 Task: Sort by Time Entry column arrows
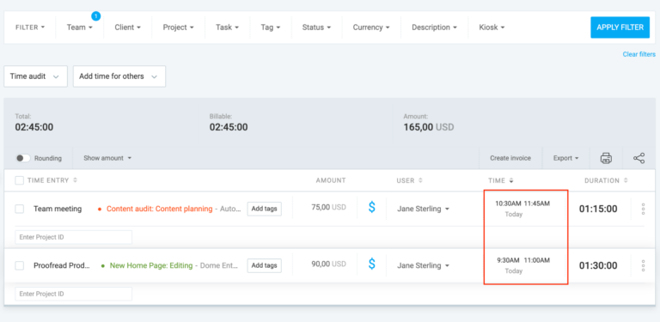pos(76,180)
